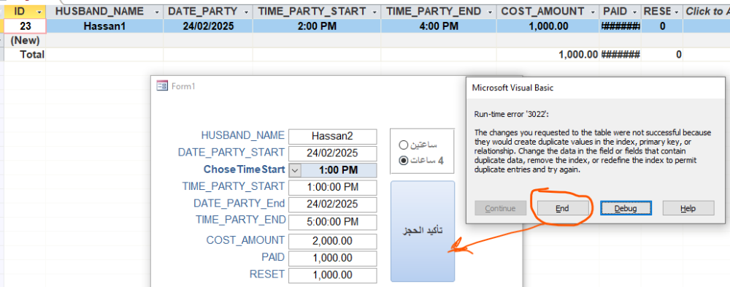730x287 pixels.
Task: Expand TIME_PARTY_START column filter arrow
Action: 374,12
